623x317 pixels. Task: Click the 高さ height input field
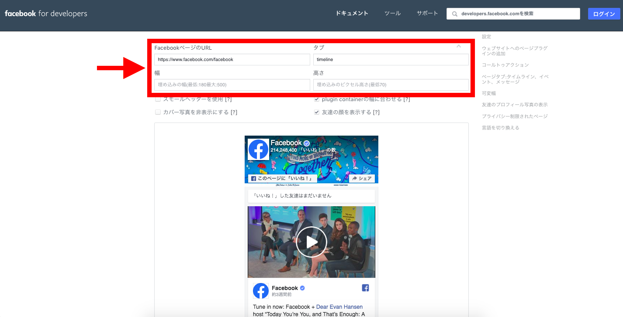pyautogui.click(x=391, y=85)
